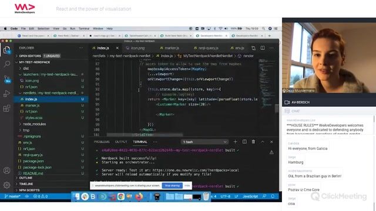
Task: Create a new terminal with plus icon
Action: [x=235, y=142]
